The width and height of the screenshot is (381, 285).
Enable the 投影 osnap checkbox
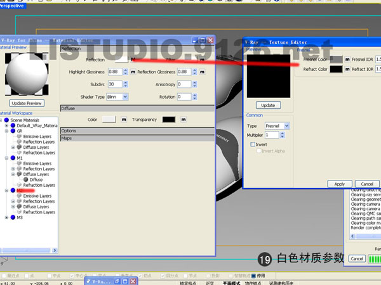(208, 275)
